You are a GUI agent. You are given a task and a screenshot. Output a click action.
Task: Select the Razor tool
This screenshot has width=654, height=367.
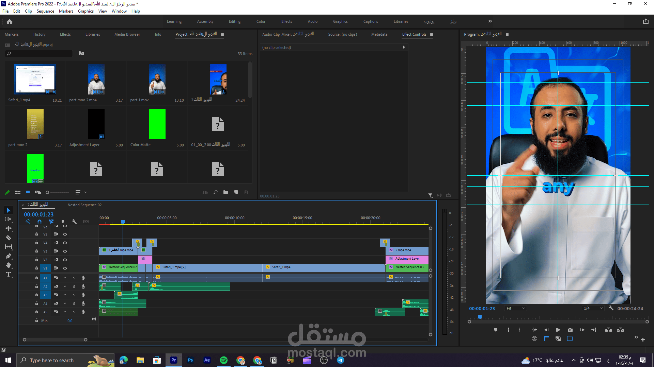tap(9, 238)
